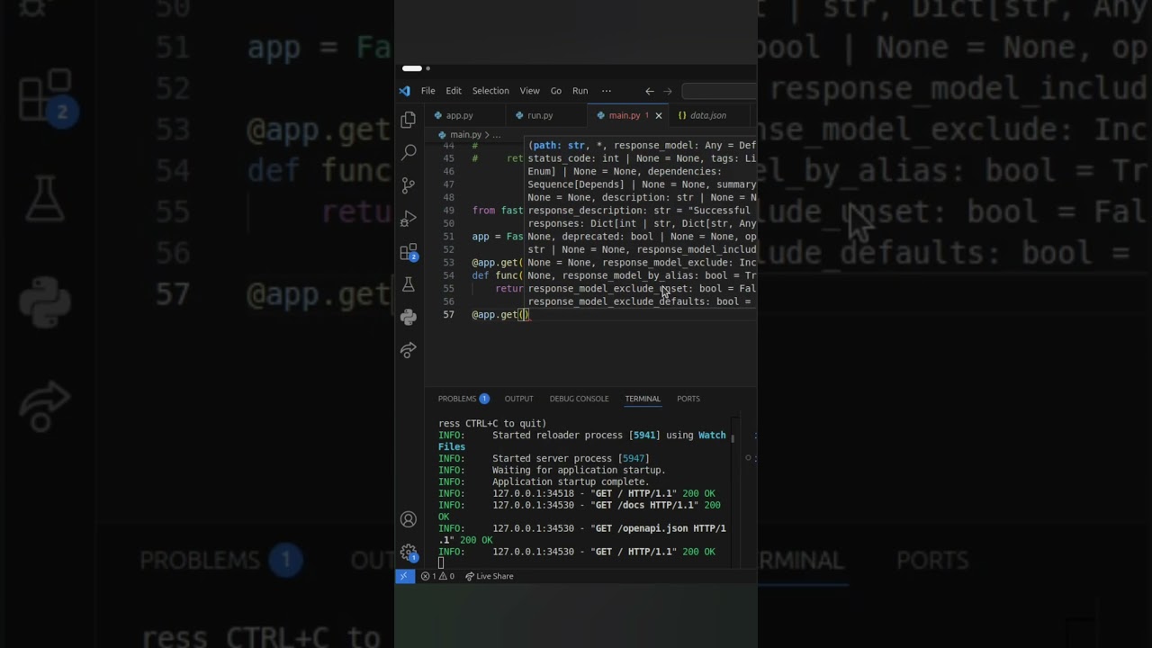Open the Live Share view in activity bar

409,350
